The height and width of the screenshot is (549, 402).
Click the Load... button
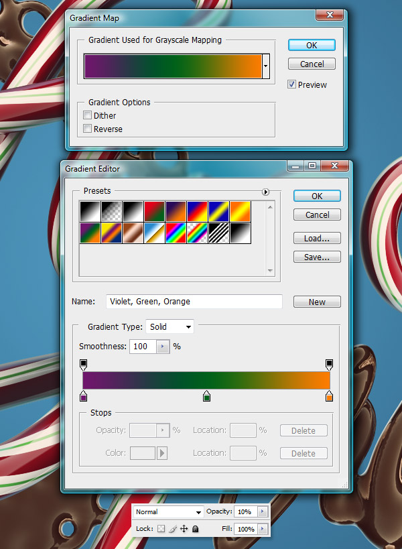pyautogui.click(x=317, y=238)
